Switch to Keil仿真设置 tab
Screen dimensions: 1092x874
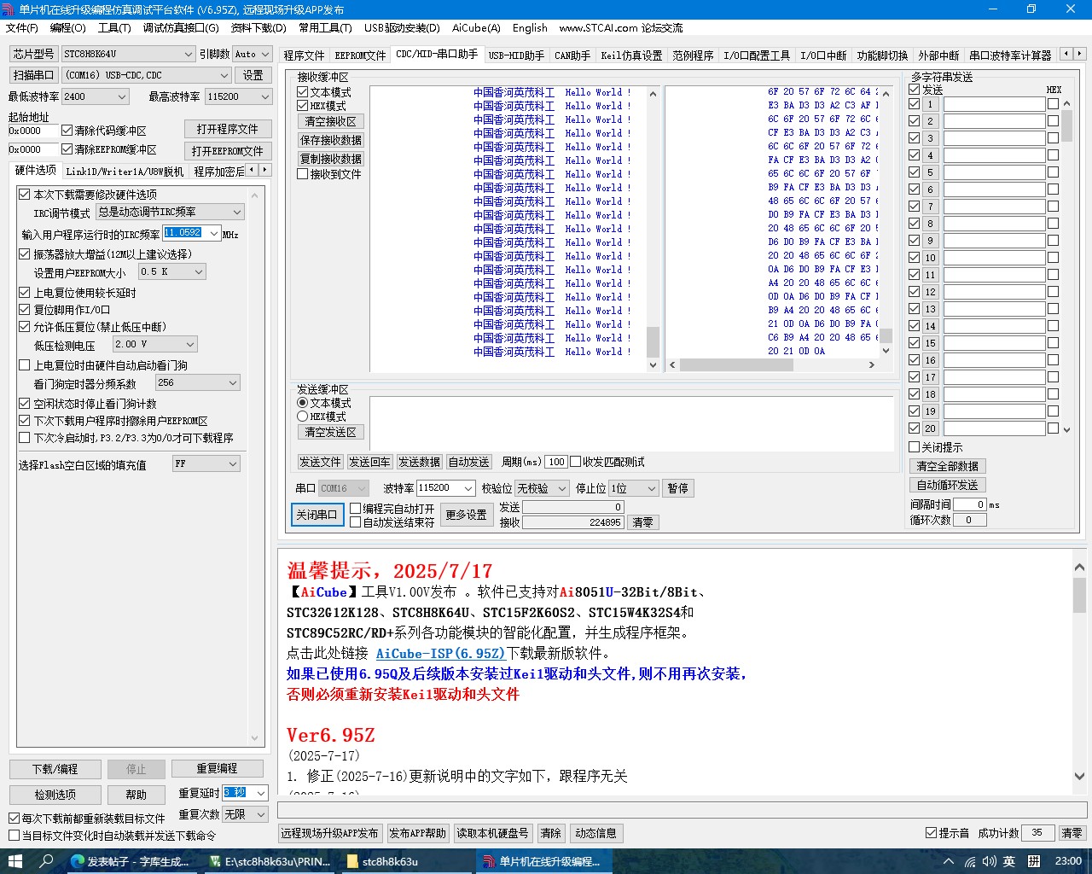pyautogui.click(x=631, y=55)
